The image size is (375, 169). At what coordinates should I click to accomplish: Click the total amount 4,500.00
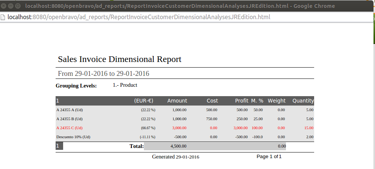pyautogui.click(x=178, y=146)
